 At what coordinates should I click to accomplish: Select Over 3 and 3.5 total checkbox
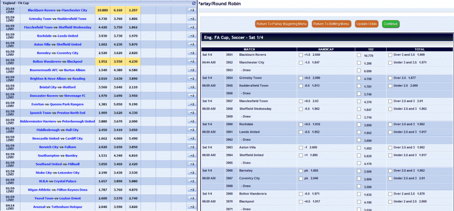click(390, 54)
